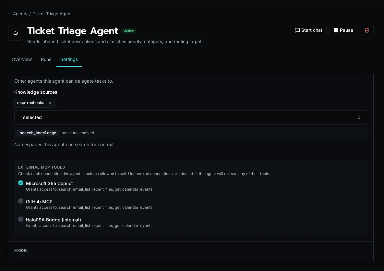Start a chat with the agent
384x271 pixels.
(308, 30)
